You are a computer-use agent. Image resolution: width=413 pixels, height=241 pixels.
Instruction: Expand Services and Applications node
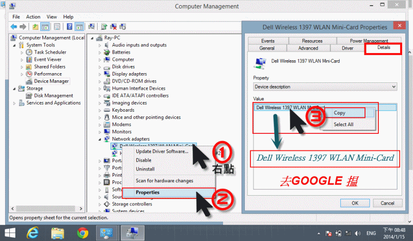click(14, 104)
